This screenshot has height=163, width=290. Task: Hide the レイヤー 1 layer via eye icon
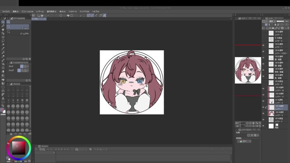(264, 45)
